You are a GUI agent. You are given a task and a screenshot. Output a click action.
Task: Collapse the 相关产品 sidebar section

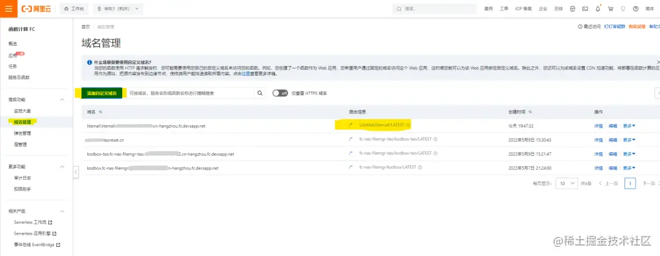click(62, 211)
